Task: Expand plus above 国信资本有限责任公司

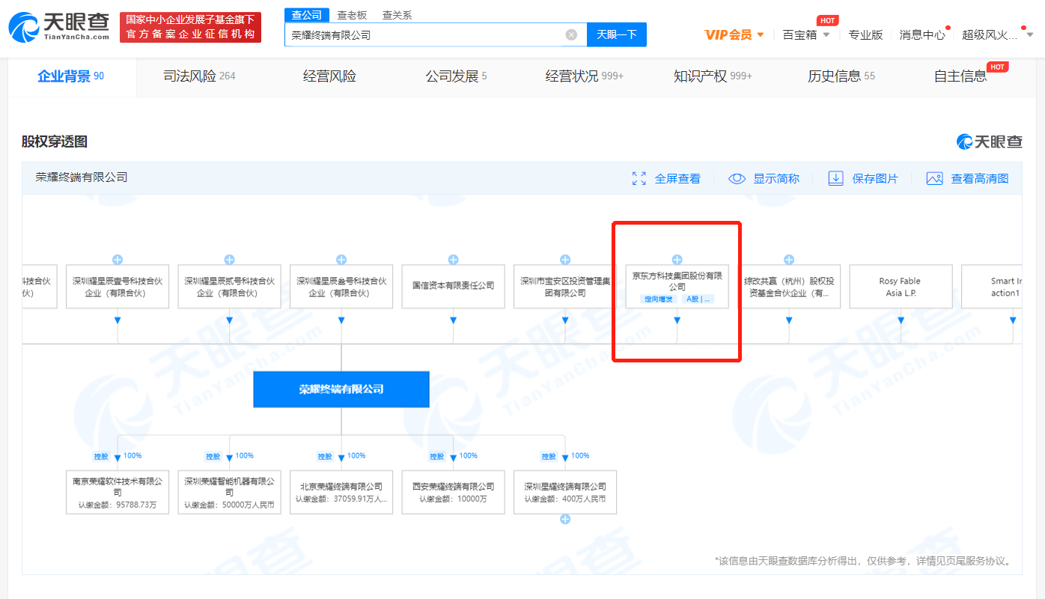Action: pyautogui.click(x=453, y=260)
